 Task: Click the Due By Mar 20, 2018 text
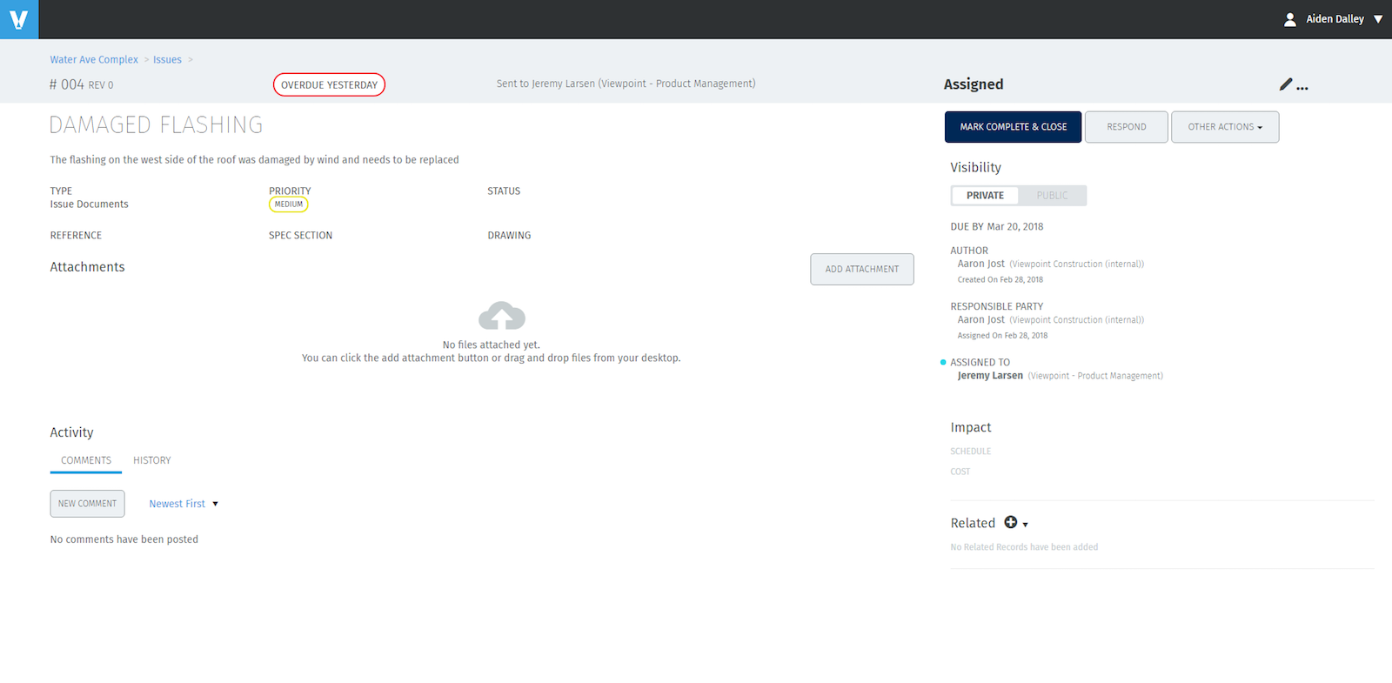point(997,226)
